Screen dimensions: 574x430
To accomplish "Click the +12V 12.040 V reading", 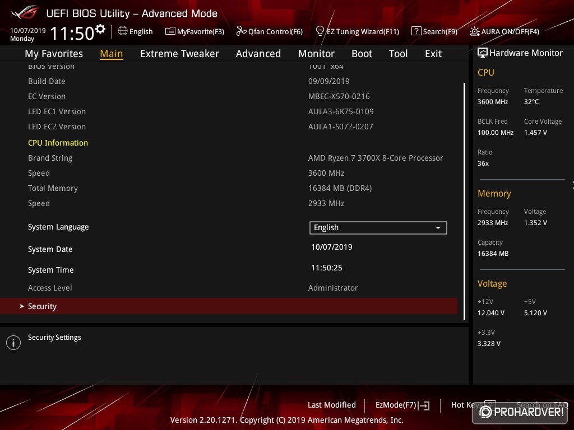I will point(490,313).
